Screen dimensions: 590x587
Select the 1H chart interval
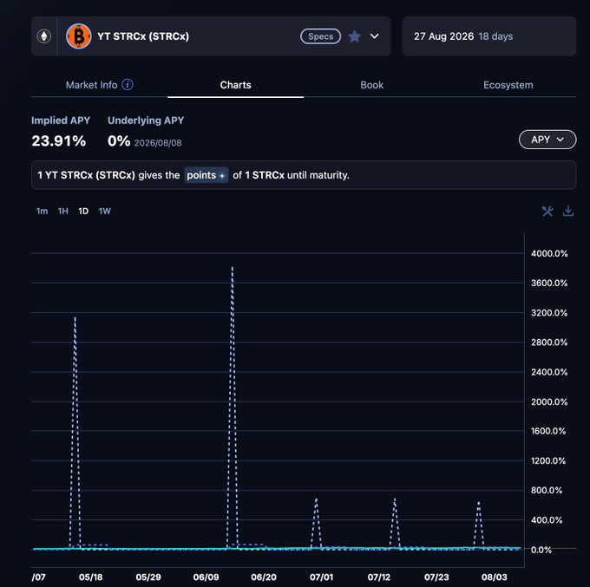point(63,211)
